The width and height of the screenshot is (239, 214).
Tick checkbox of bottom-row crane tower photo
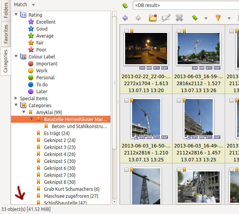tap(126, 170)
